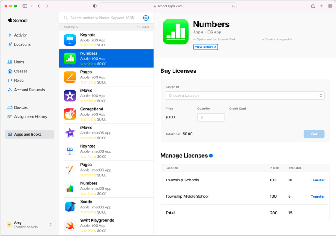Click the Quantity input field

[211, 117]
